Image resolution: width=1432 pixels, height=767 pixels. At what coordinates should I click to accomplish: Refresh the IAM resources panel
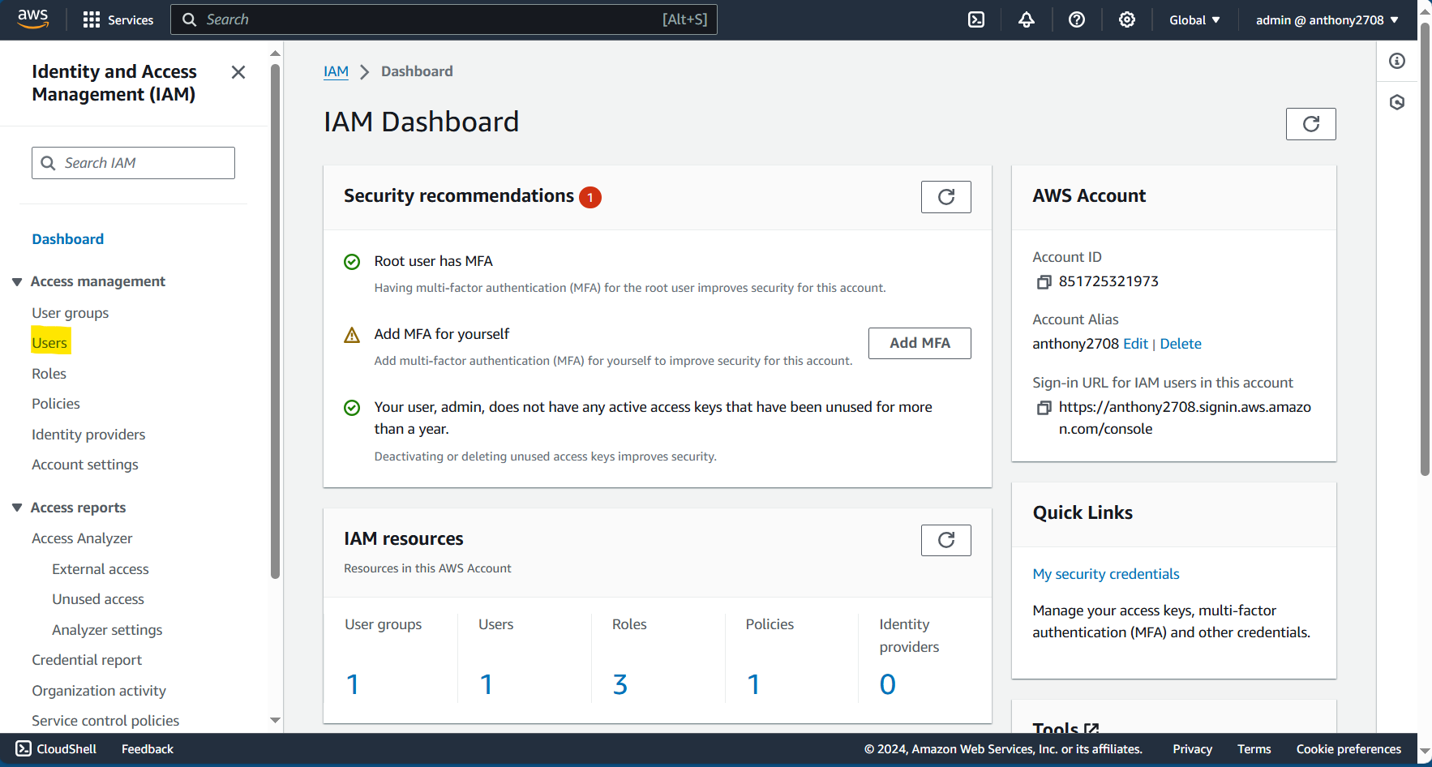(946, 540)
